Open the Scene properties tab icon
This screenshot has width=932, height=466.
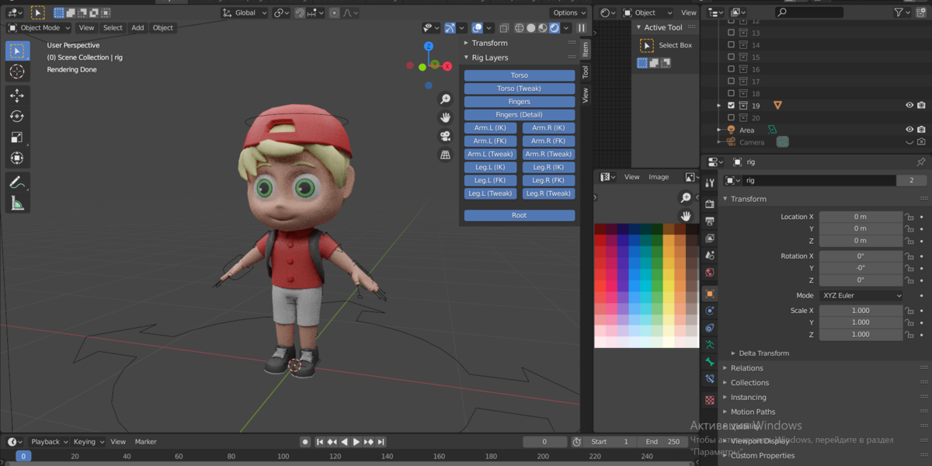pyautogui.click(x=710, y=255)
